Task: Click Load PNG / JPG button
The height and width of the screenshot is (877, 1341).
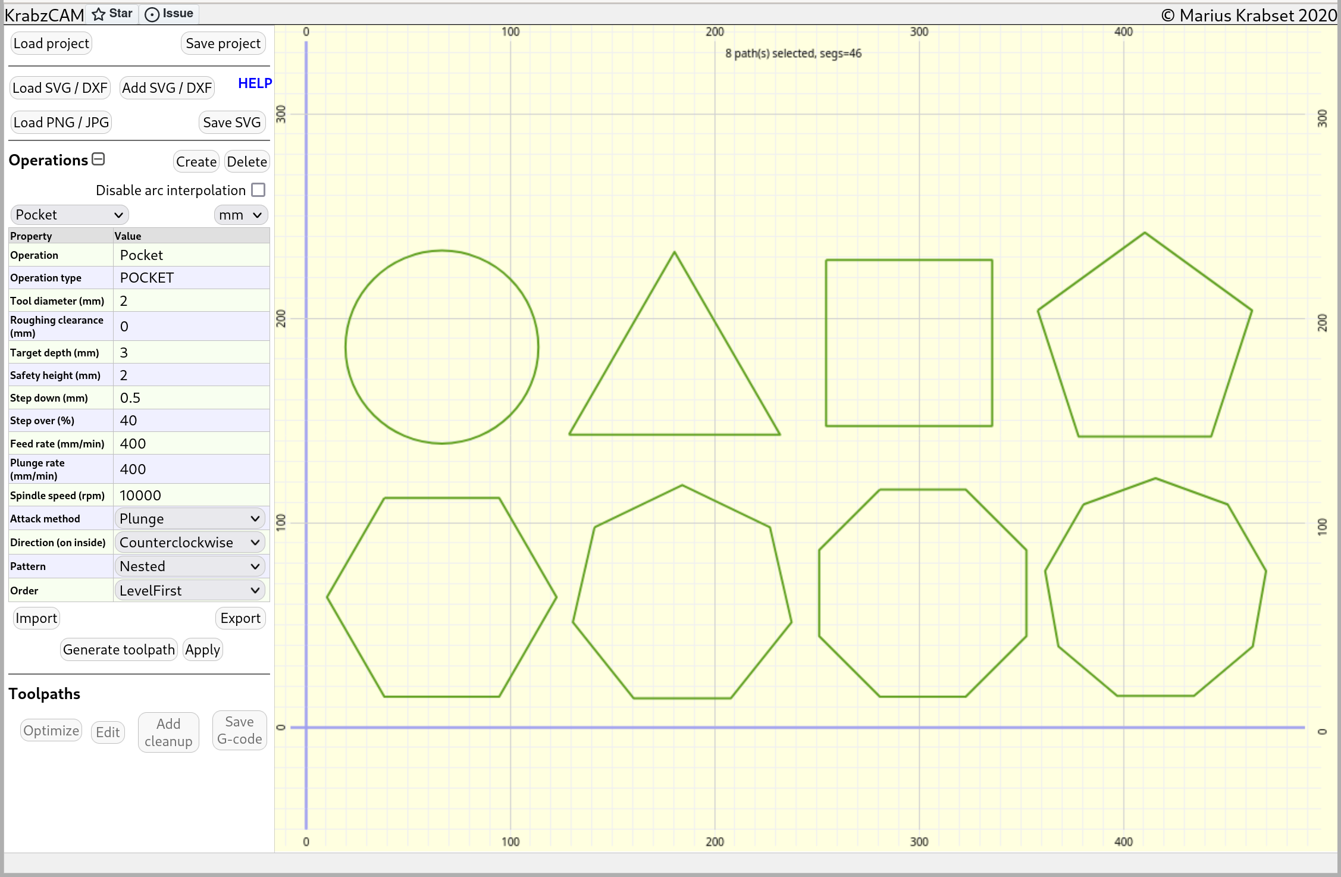Action: [x=61, y=123]
